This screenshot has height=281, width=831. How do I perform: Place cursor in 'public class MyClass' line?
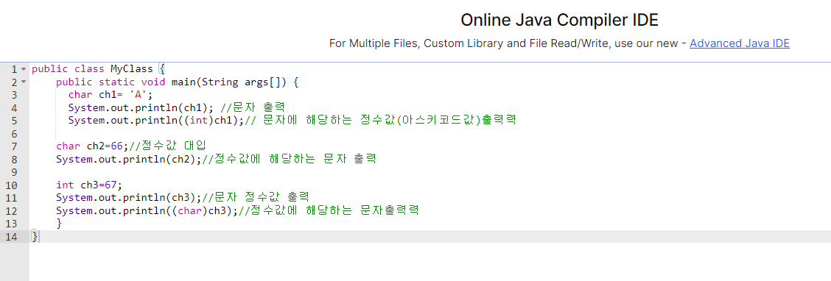click(x=99, y=69)
